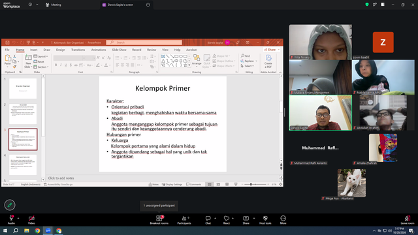The width and height of the screenshot is (418, 235).
Task: Switch to Normal view icon
Action: pos(210,184)
